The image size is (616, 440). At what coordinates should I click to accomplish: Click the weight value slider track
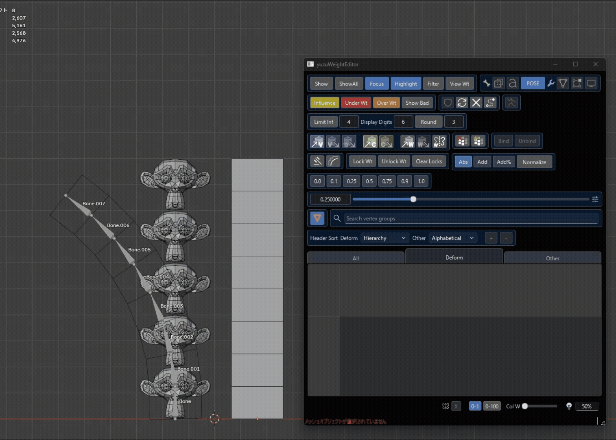471,199
